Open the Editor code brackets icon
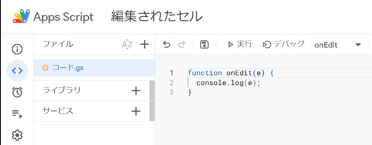 [17, 71]
